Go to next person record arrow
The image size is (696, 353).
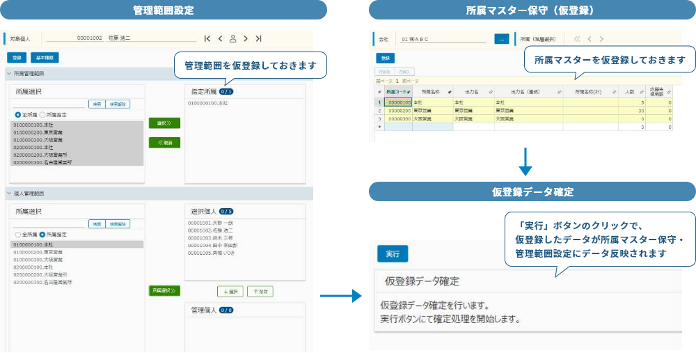coord(246,38)
